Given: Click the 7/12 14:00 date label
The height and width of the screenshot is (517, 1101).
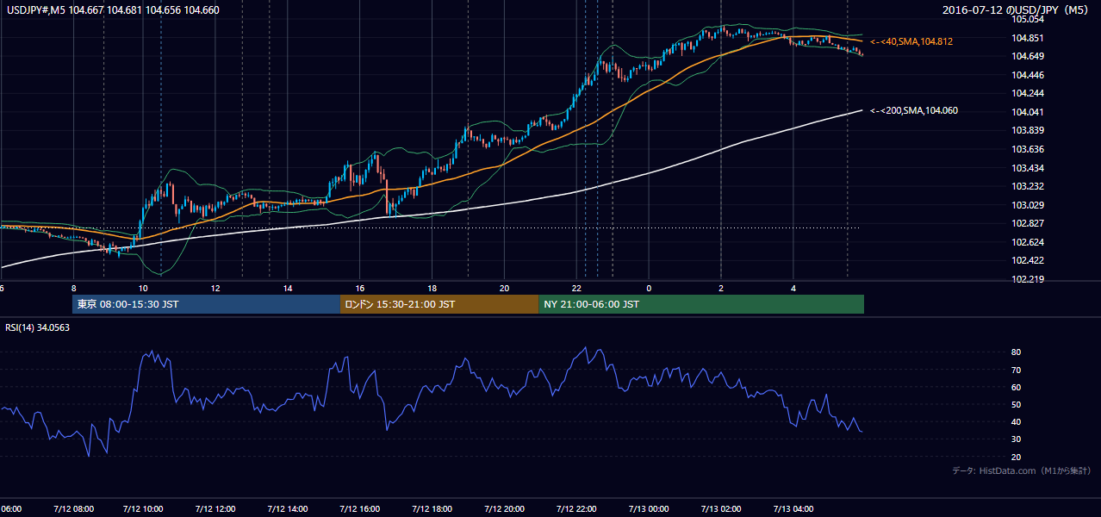Looking at the screenshot, I should tap(288, 508).
